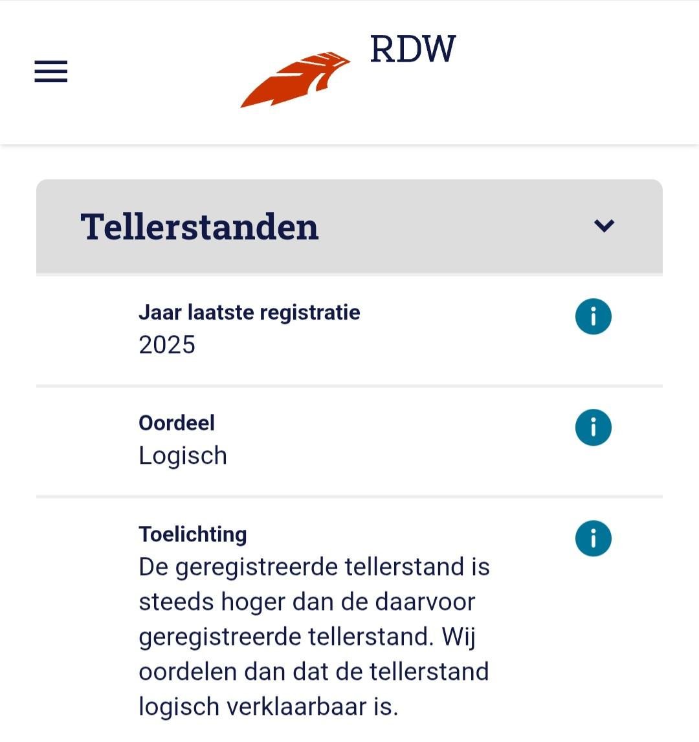Click the line "oordelen dan dat de tellerstand"
Image resolution: width=699 pixels, height=742 pixels.
point(313,671)
